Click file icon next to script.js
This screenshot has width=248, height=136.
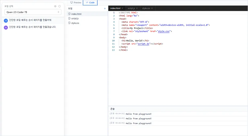click(69, 18)
